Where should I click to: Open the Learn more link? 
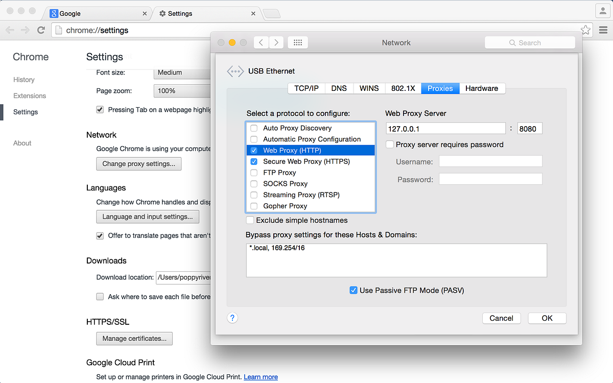[x=261, y=377]
